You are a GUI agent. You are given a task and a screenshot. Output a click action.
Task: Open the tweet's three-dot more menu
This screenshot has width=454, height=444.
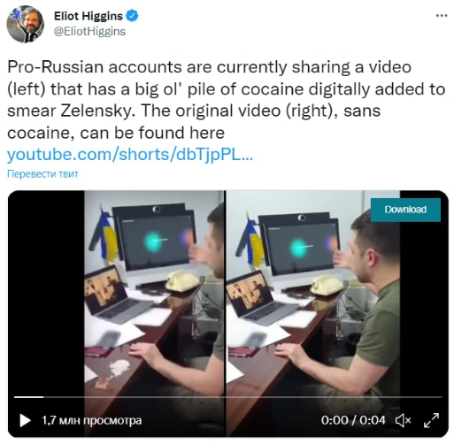[442, 16]
